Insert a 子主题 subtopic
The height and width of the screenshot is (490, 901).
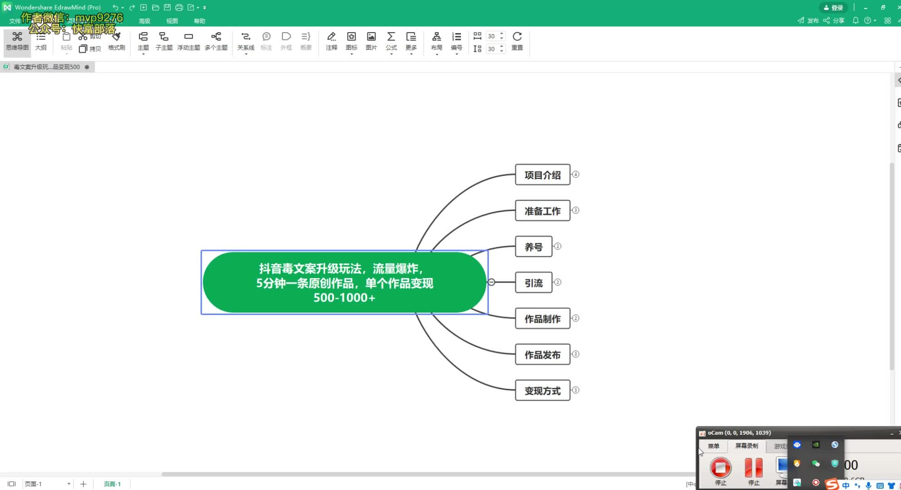(x=164, y=41)
